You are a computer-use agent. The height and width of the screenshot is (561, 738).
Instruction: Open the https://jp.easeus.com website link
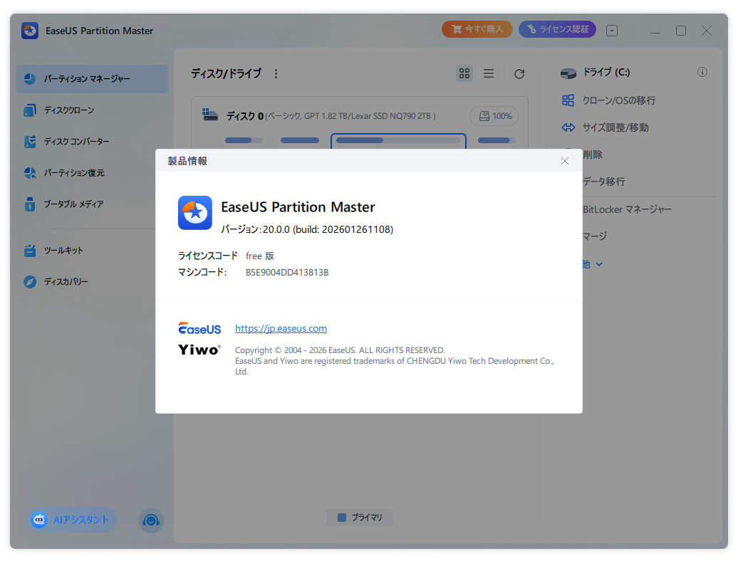(x=281, y=328)
